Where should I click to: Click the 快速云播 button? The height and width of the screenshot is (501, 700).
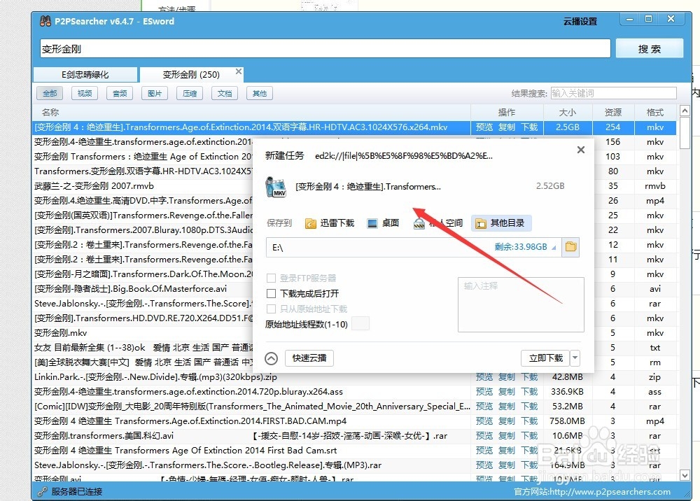click(309, 358)
